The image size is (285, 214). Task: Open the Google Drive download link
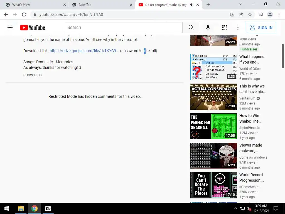(84, 51)
